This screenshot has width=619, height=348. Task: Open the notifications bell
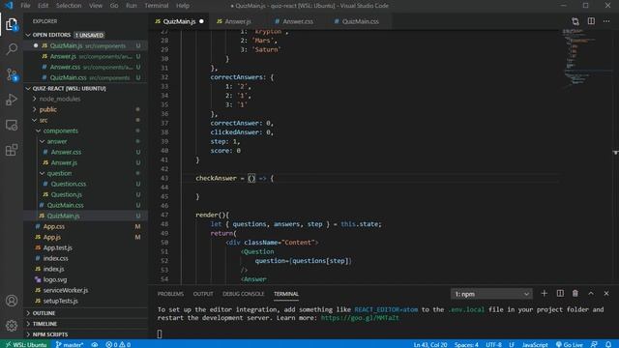(608, 344)
